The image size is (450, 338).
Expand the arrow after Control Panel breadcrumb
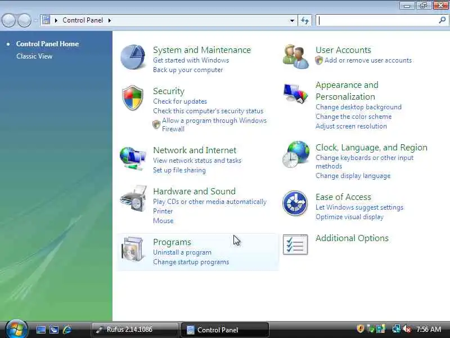coord(110,20)
